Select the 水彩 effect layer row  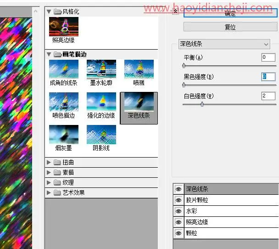pyautogui.click(x=231, y=211)
